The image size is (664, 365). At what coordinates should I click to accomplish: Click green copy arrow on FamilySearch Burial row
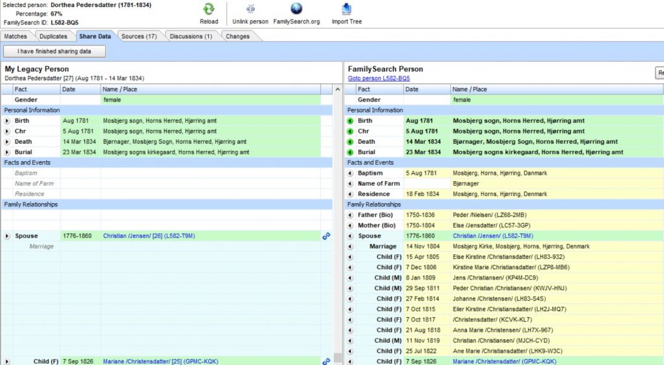coord(350,153)
